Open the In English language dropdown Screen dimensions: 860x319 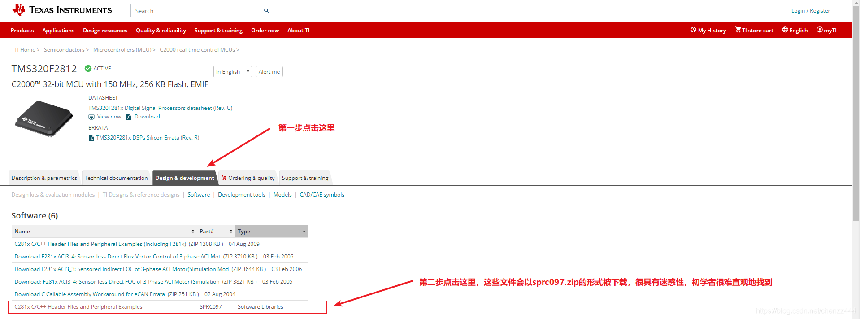(x=233, y=72)
